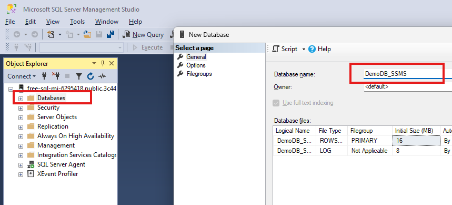452x205 pixels.
Task: Click the Stop square icon in Object Explorer
Action: pyautogui.click(x=67, y=76)
